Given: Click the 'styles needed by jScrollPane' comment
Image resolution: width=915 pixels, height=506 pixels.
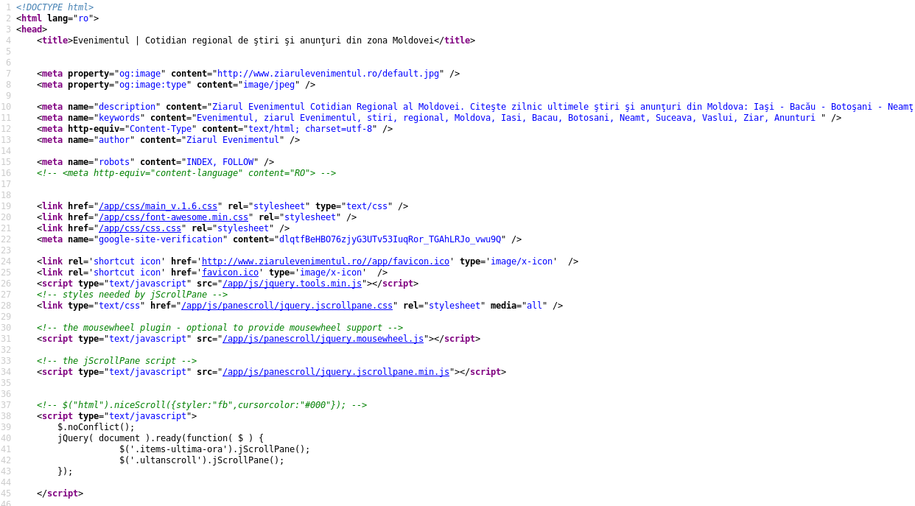Looking at the screenshot, I should point(132,295).
